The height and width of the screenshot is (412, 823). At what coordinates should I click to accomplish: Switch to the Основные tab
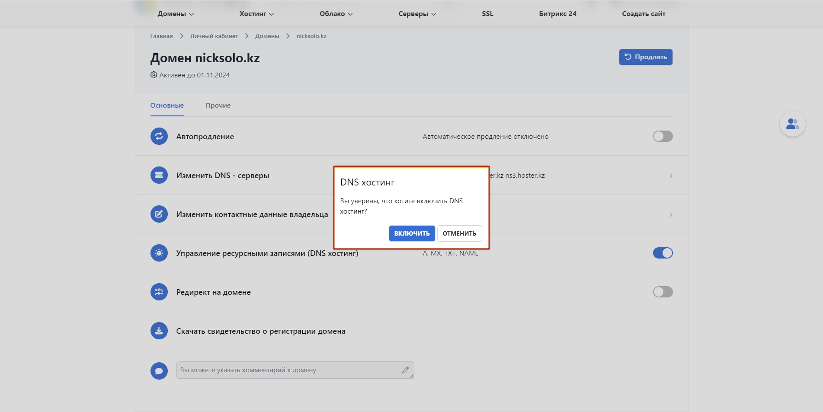167,105
